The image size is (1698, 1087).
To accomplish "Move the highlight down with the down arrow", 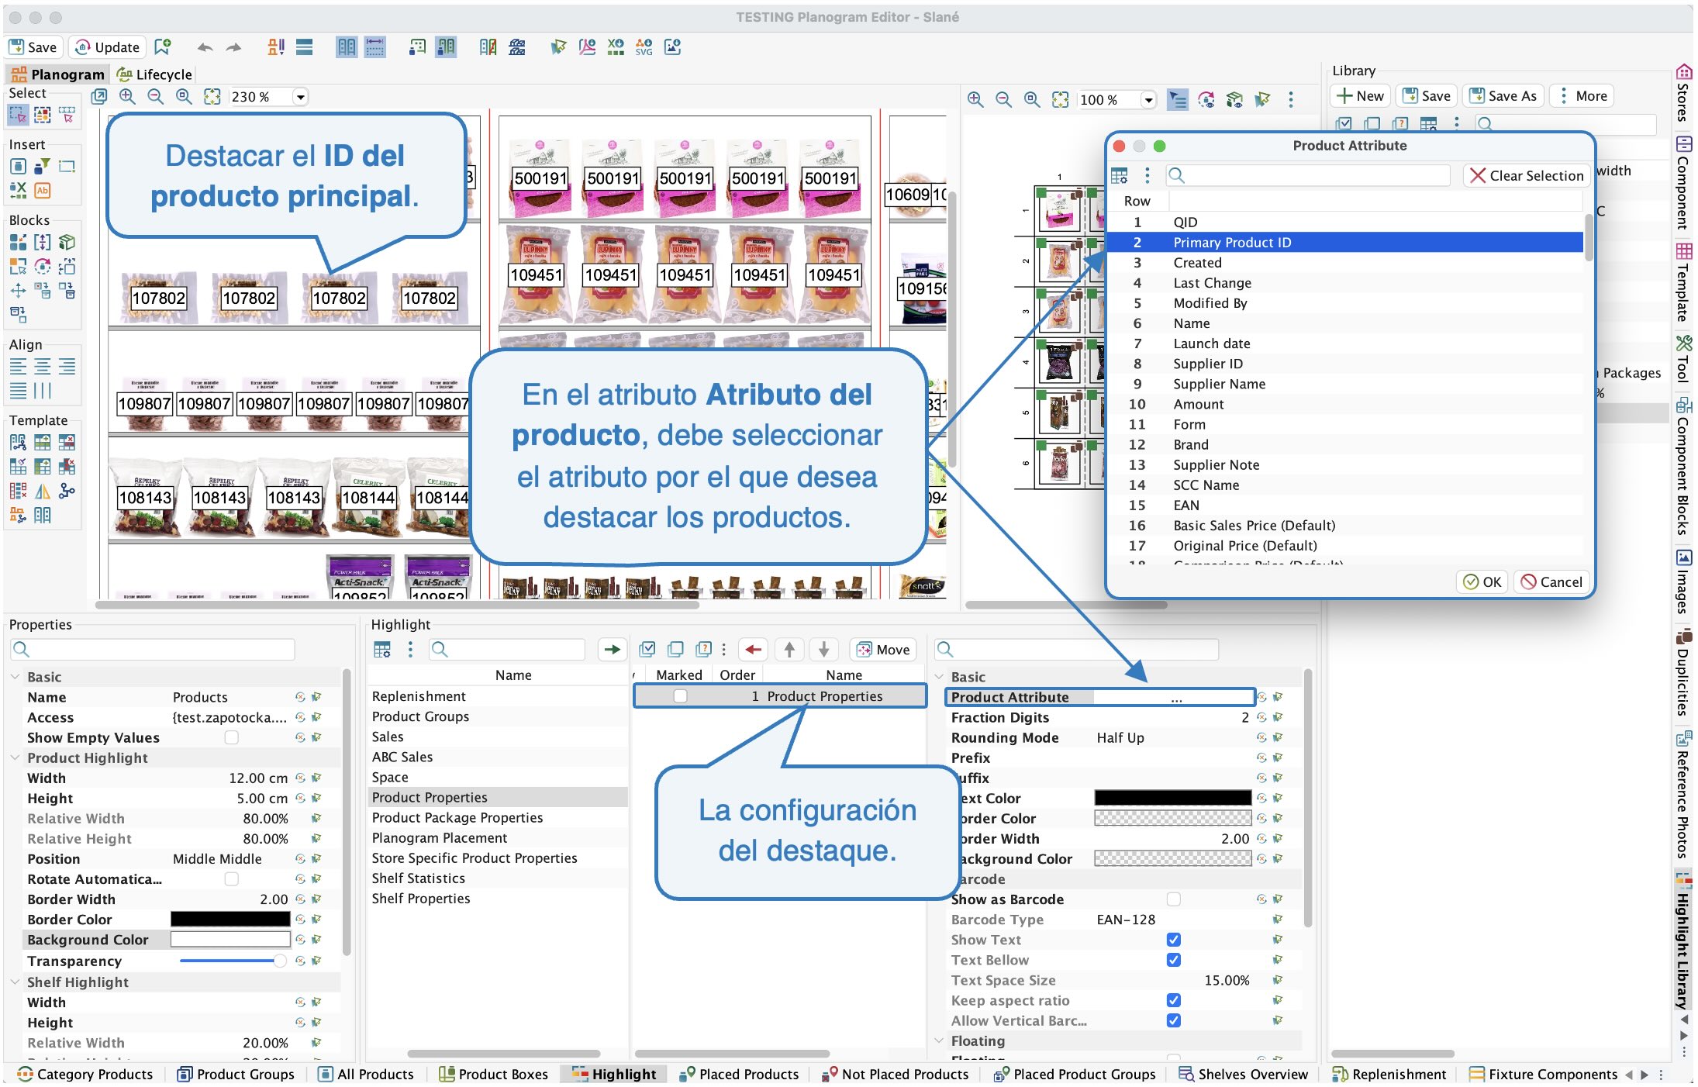I will (x=824, y=649).
